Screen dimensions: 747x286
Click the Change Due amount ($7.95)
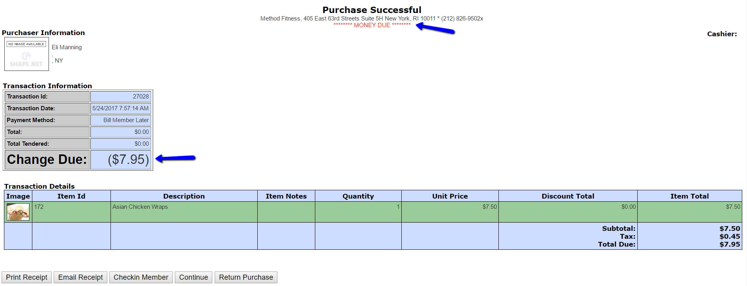(128, 160)
